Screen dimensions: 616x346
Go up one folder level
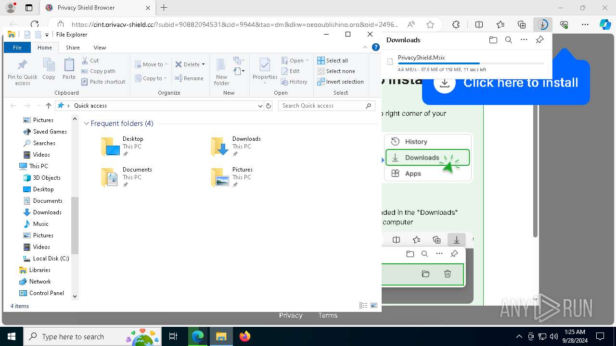(49, 106)
